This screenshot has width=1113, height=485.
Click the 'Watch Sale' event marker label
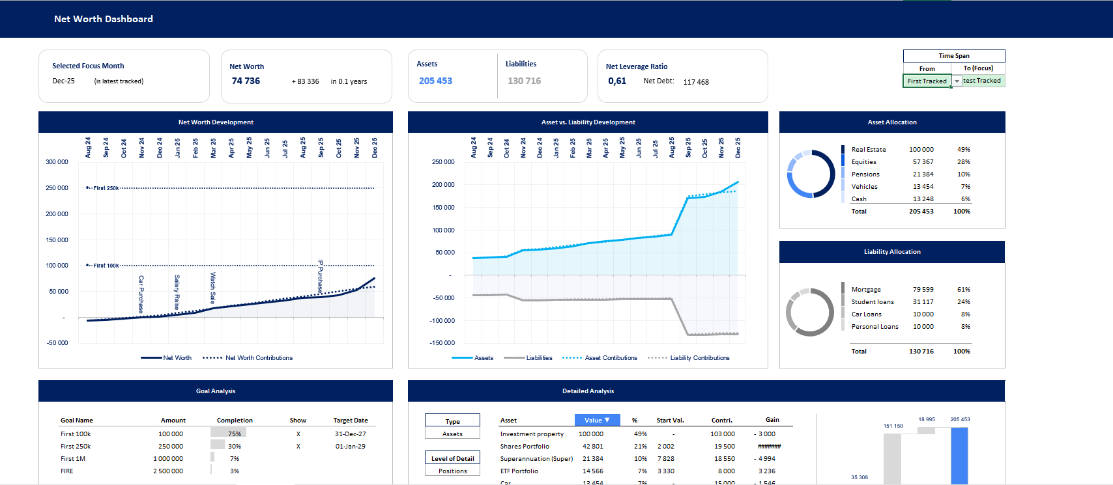212,288
